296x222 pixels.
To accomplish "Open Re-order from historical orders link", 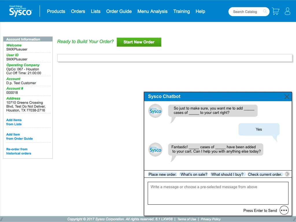I will coord(19,151).
